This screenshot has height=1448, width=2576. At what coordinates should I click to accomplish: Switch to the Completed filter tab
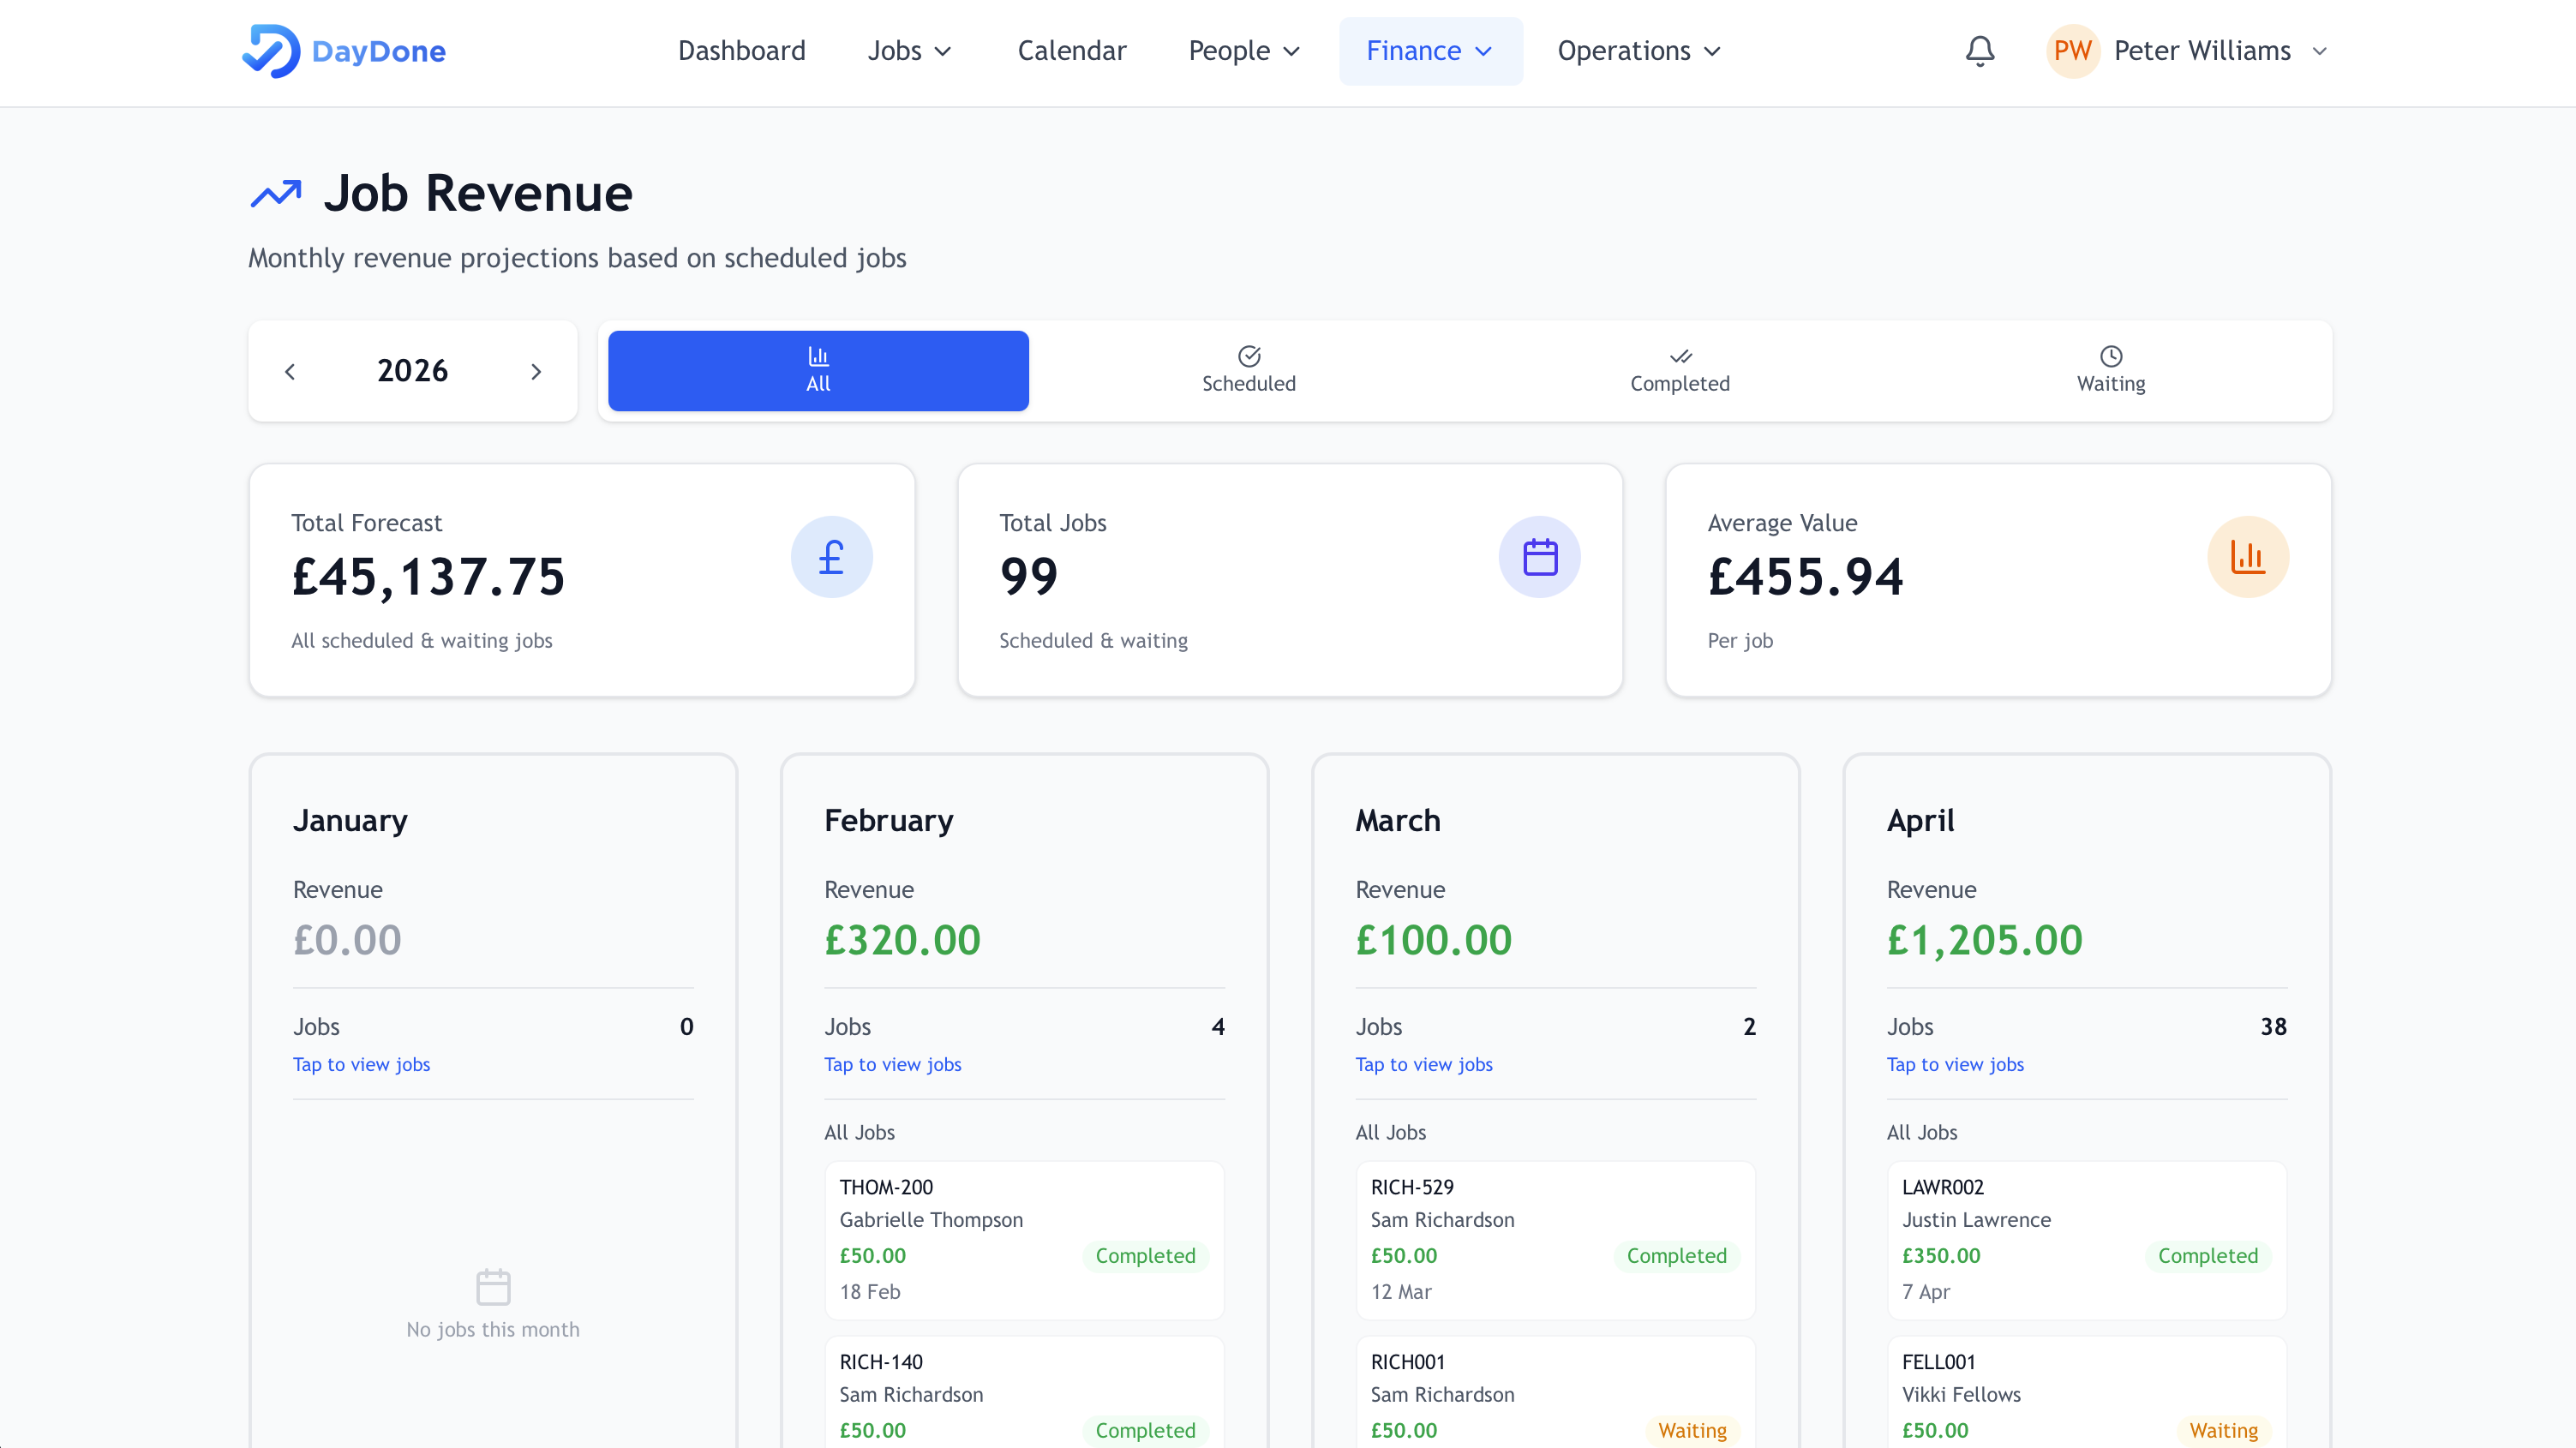pos(1679,371)
